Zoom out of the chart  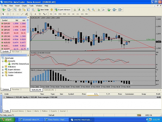[93, 10]
